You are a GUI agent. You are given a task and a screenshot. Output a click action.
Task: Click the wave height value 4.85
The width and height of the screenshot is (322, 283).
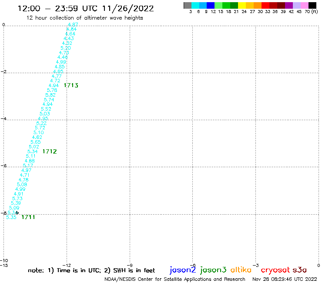pos(60,67)
